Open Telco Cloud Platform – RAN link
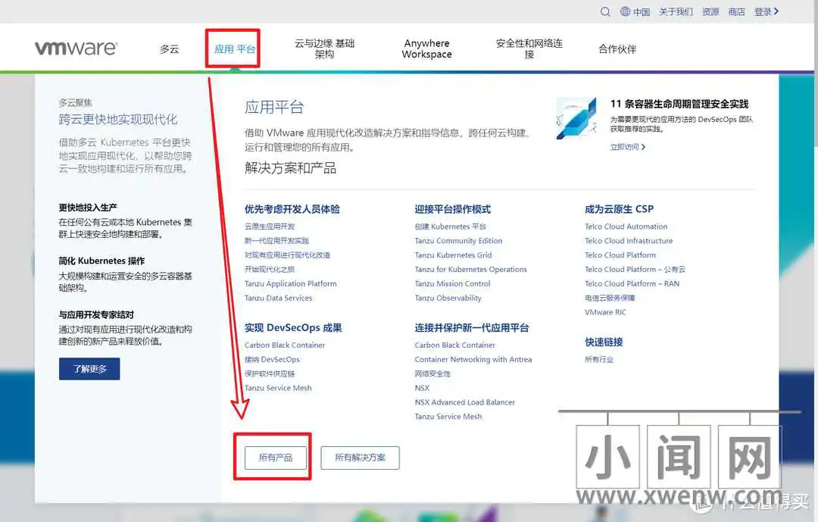The width and height of the screenshot is (818, 522). click(632, 283)
